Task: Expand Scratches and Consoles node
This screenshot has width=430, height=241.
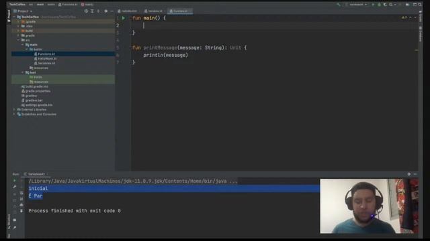Action: click(x=14, y=114)
